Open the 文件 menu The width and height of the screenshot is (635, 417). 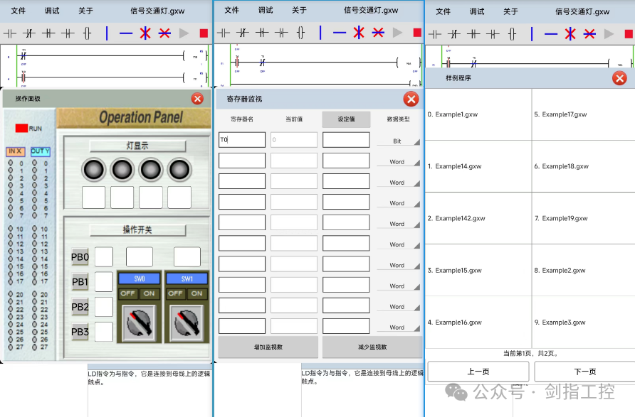(x=19, y=10)
